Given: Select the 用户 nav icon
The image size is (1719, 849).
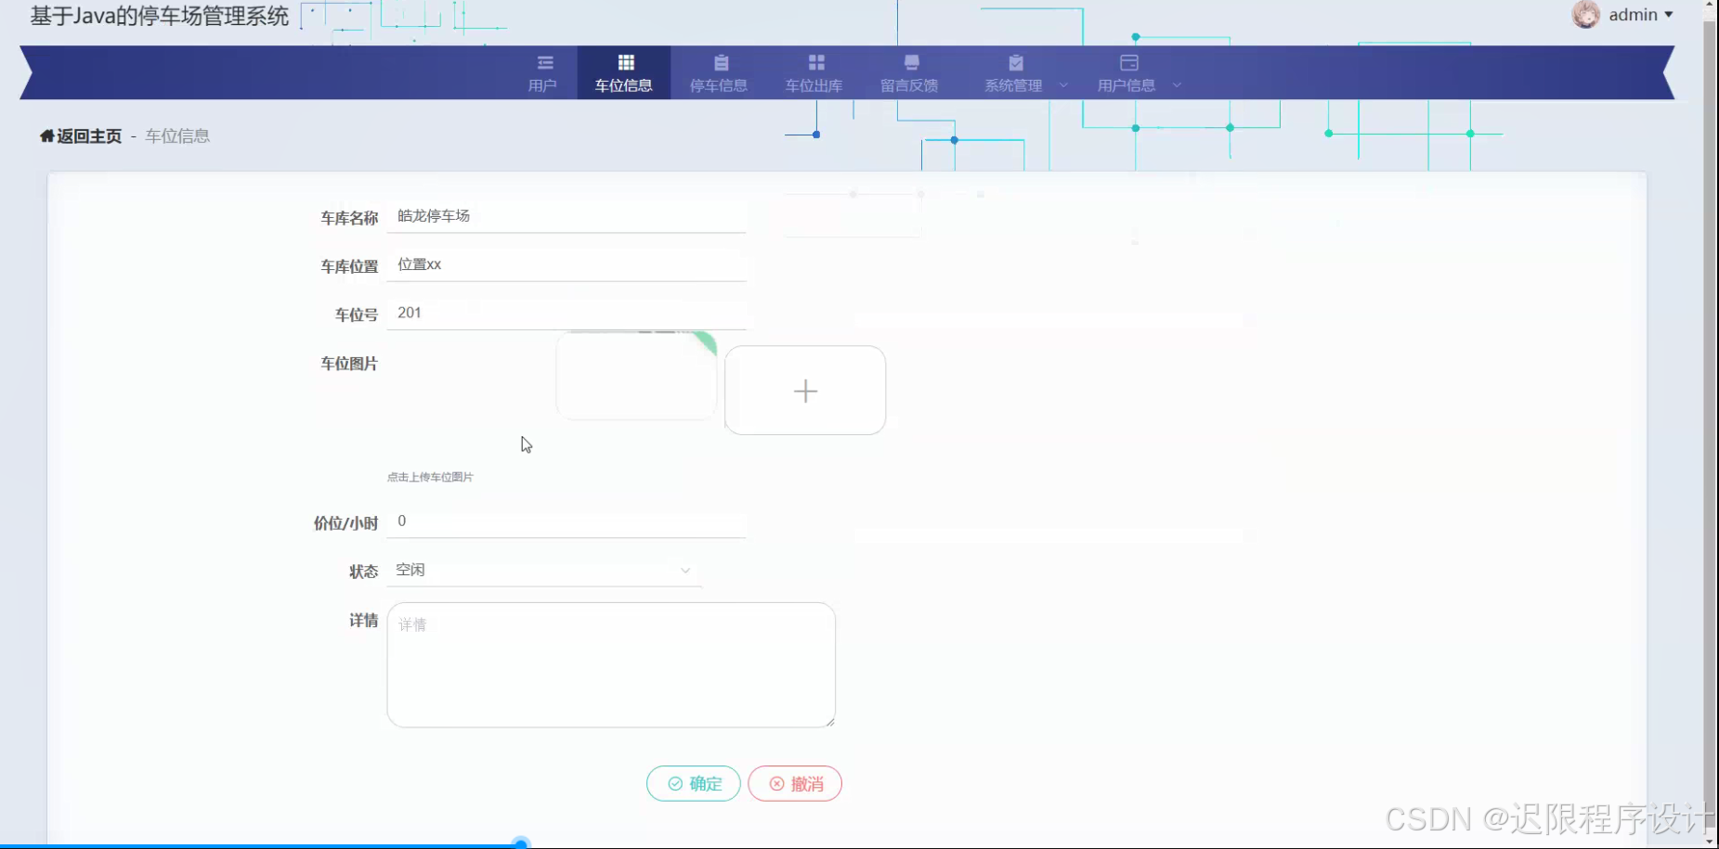Looking at the screenshot, I should 543,62.
